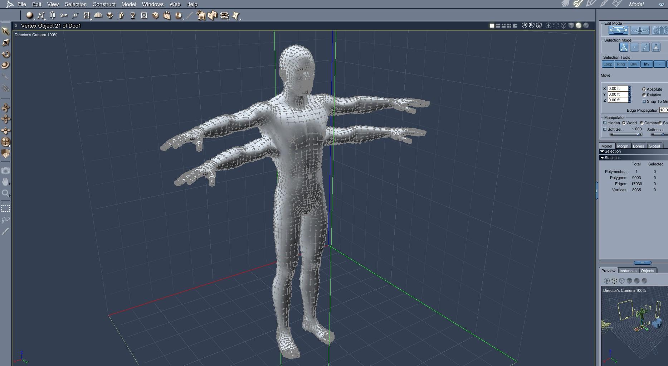Step the Z move value
Image resolution: width=668 pixels, height=366 pixels.
pyautogui.click(x=630, y=100)
